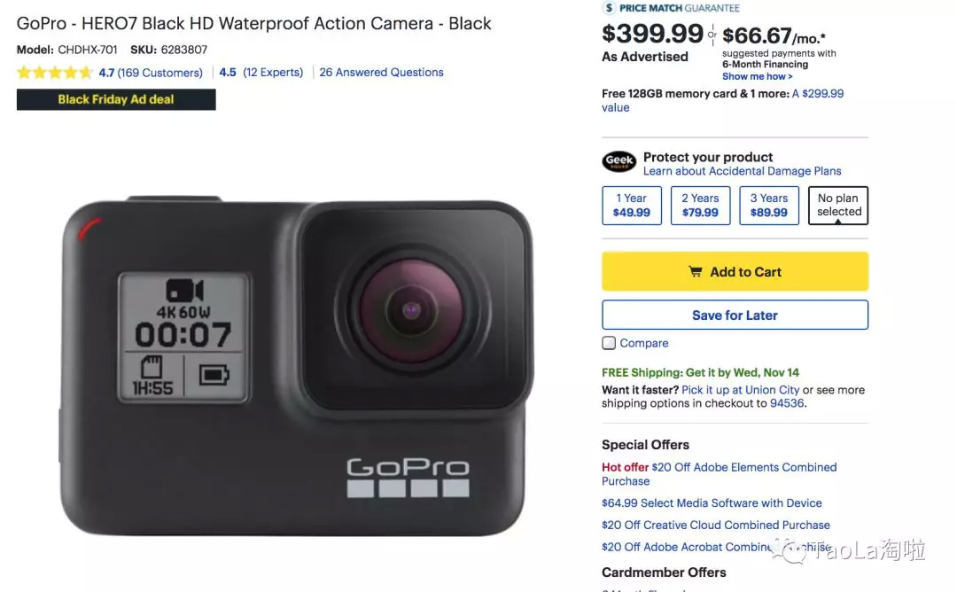Click the Save for Later button
The image size is (957, 592).
point(735,315)
